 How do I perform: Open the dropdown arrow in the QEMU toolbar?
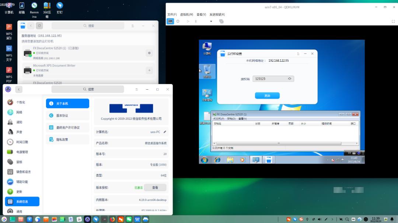pos(211,21)
